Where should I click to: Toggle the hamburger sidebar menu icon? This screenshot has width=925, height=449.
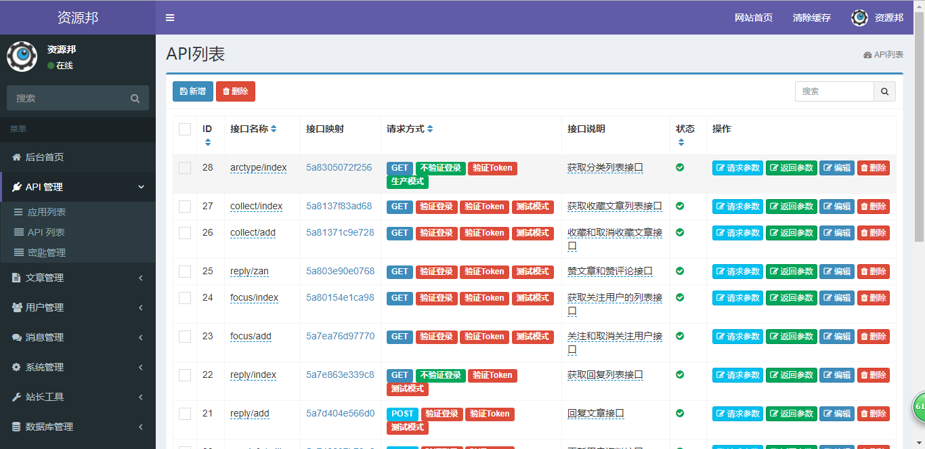(x=170, y=18)
